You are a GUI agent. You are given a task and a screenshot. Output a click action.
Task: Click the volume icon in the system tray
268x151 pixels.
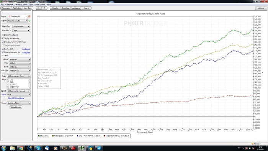tap(250, 148)
